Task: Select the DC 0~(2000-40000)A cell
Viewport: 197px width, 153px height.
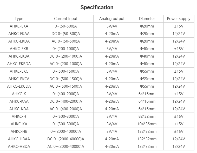Action: (x=66, y=139)
